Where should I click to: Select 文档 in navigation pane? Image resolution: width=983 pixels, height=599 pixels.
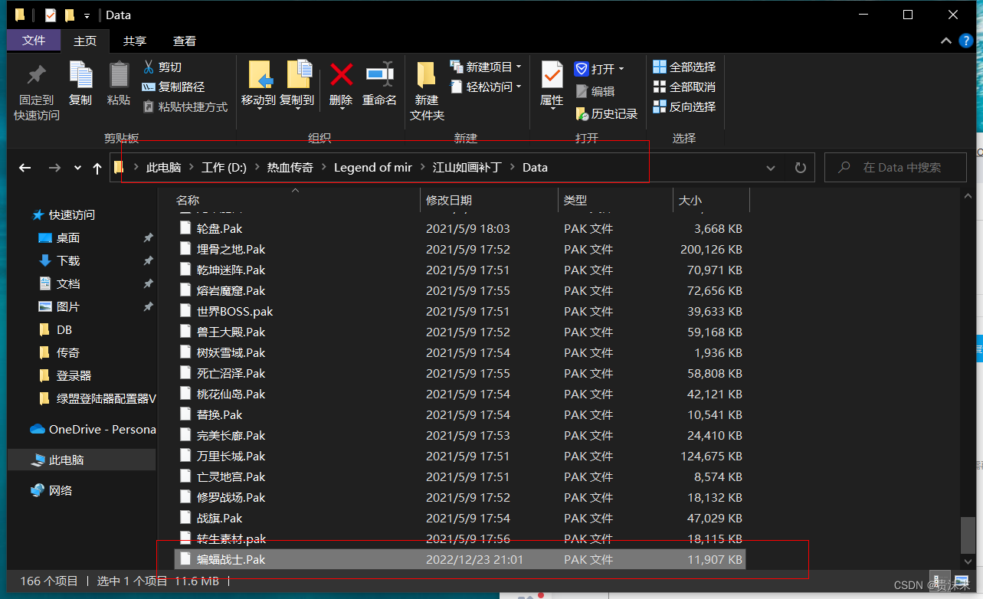point(68,284)
